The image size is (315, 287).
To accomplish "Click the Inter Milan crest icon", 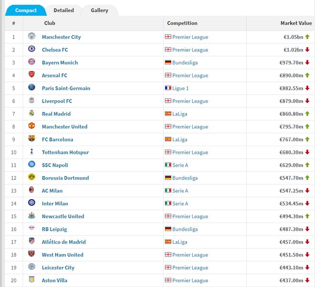I will coord(31,203).
